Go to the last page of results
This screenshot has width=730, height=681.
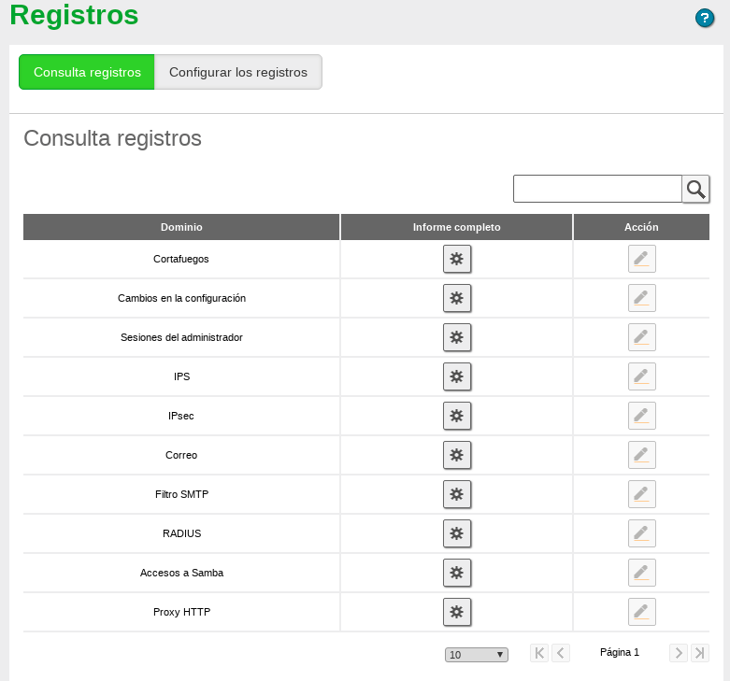click(700, 653)
